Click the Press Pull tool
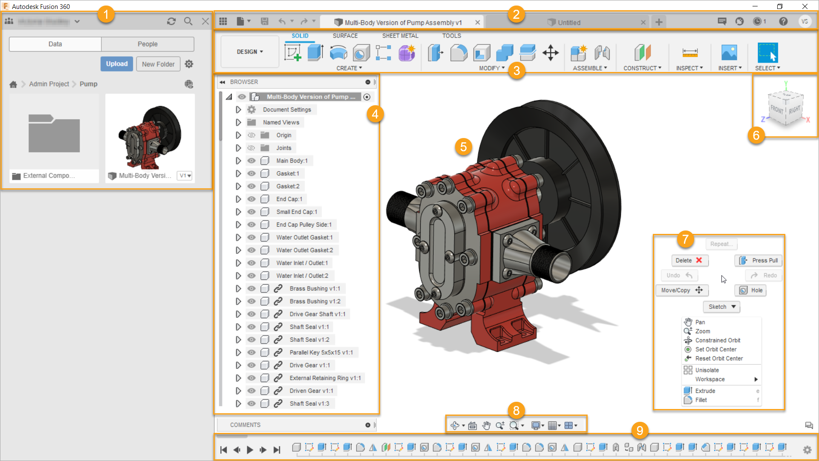 758,260
